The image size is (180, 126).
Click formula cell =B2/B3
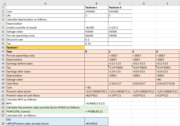96,26
